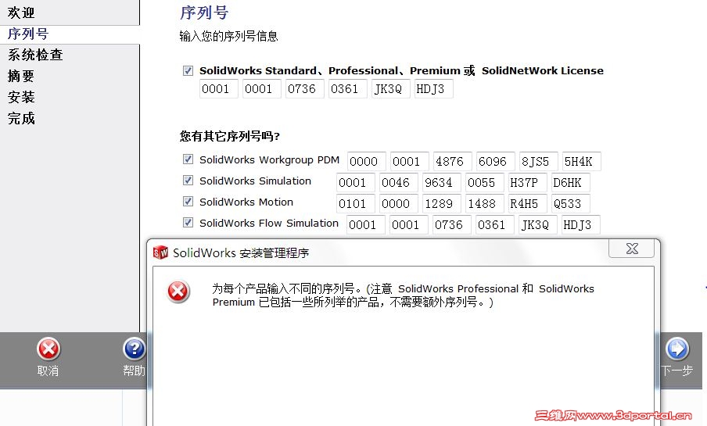Click the 您有其它序列号吗? heading
This screenshot has width=707, height=426.
point(229,136)
